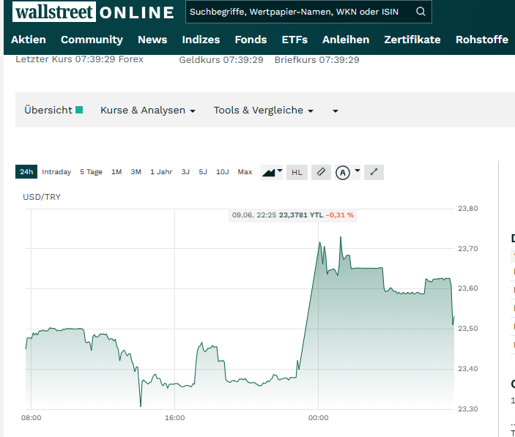Click the circled A indicator icon
The height and width of the screenshot is (437, 515).
(x=343, y=173)
